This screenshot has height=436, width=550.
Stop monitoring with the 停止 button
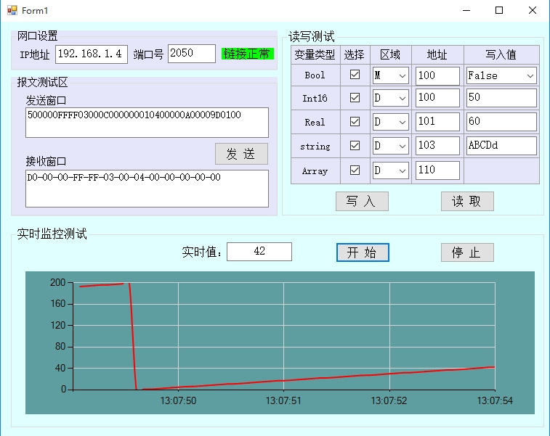467,252
